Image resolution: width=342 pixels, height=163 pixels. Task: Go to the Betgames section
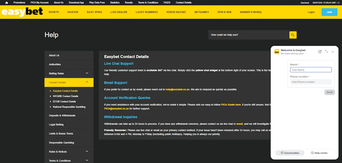(201, 12)
